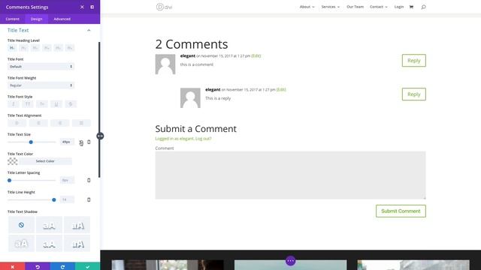Screen dimensions: 481x270
Task: Click the Divi logo in header
Action: coord(164,7)
